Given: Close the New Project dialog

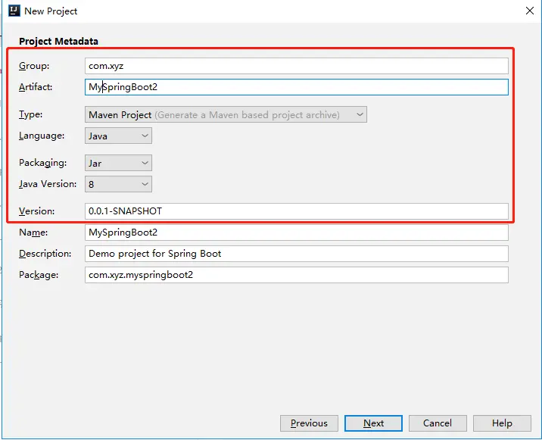Looking at the screenshot, I should pos(530,11).
